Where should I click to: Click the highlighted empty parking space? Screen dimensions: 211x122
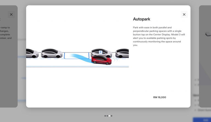click(77, 56)
